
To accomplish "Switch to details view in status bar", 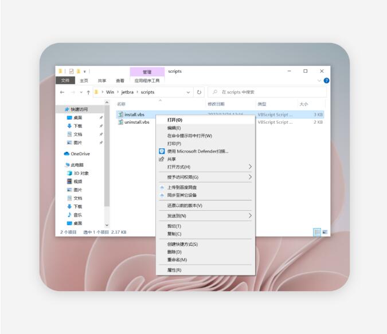I will pyautogui.click(x=316, y=232).
